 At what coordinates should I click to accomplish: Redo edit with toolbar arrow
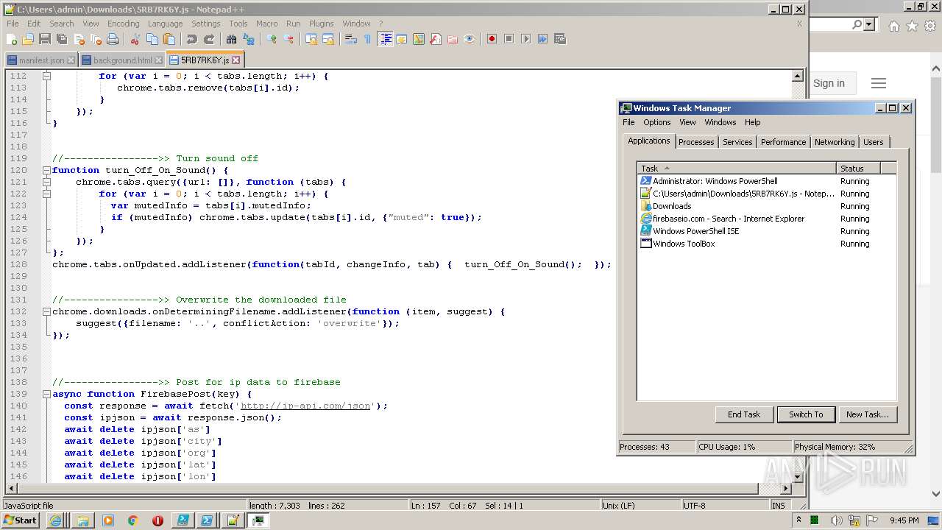pyautogui.click(x=209, y=39)
